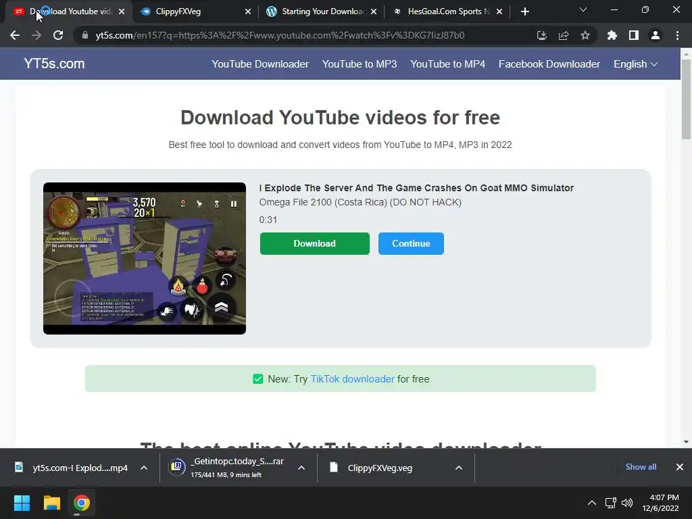Show hidden system tray icons

pyautogui.click(x=592, y=503)
